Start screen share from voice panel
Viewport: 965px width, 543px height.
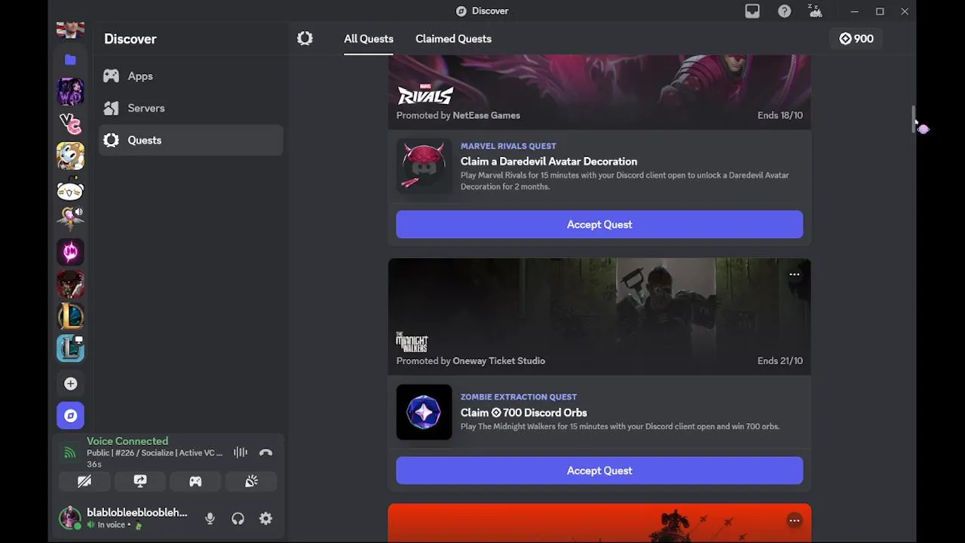(x=140, y=481)
